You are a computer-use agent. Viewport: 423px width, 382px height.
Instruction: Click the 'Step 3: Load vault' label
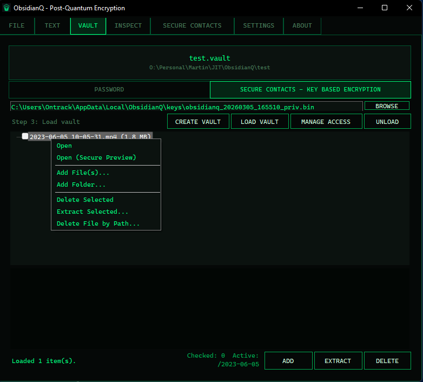tap(46, 122)
